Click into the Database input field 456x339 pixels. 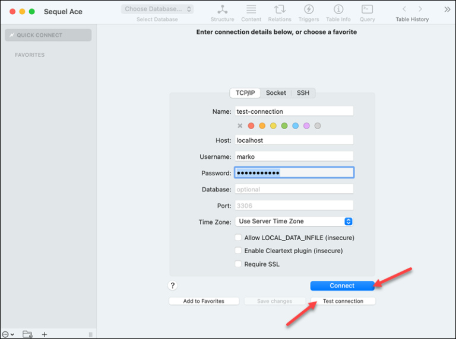pos(294,190)
